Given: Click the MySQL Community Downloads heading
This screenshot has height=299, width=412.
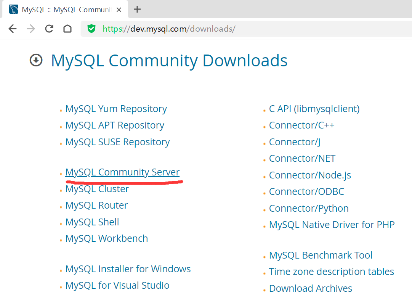Looking at the screenshot, I should point(169,61).
